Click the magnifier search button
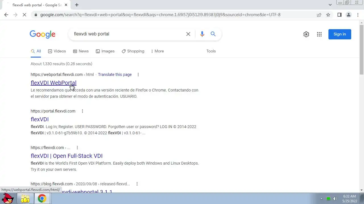Viewport: 364px width, 204px height. pos(213,34)
